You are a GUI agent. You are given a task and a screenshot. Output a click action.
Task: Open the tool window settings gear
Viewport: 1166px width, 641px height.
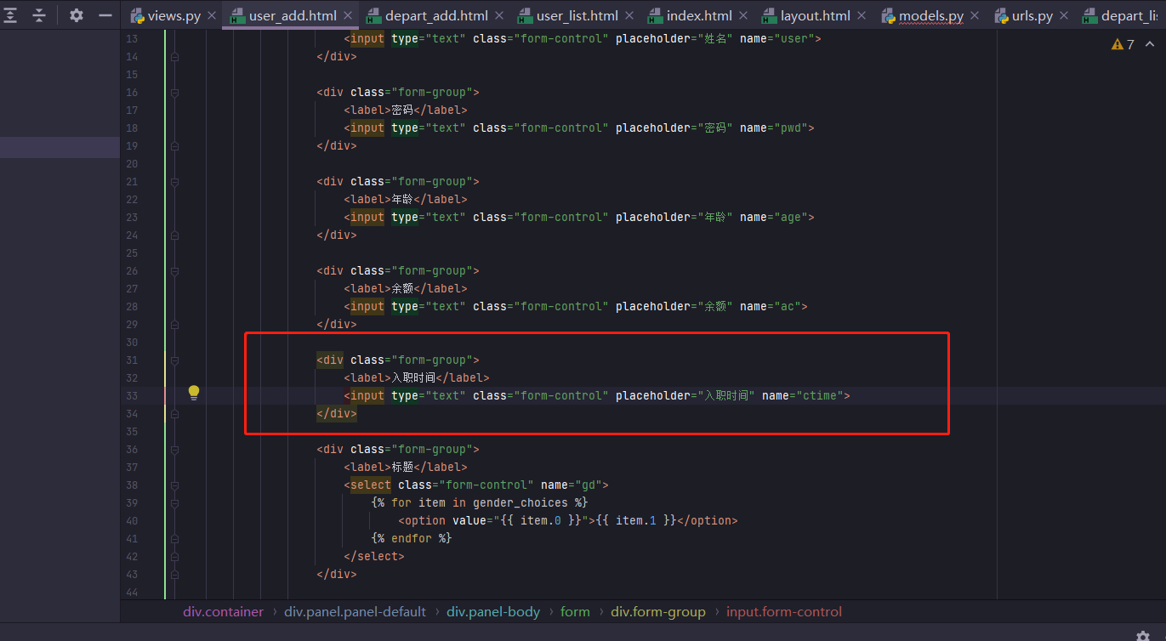point(77,15)
